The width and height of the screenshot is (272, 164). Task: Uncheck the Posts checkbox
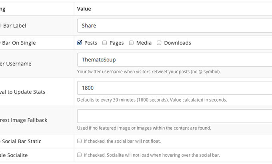[80, 43]
